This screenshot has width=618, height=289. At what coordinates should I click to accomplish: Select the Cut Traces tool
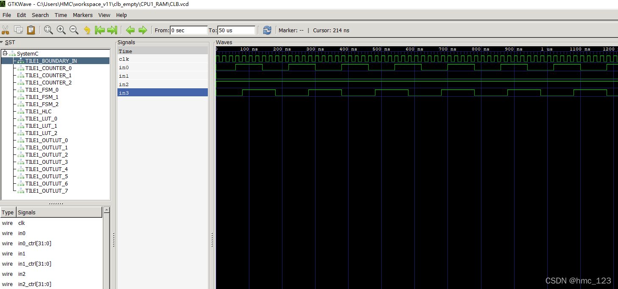[6, 30]
